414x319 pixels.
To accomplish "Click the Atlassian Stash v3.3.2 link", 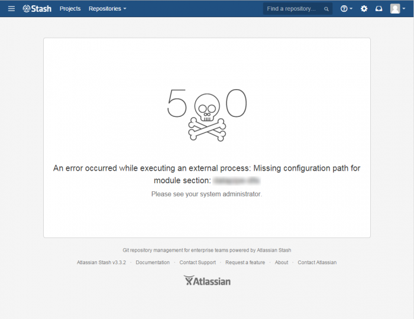I will [x=101, y=262].
